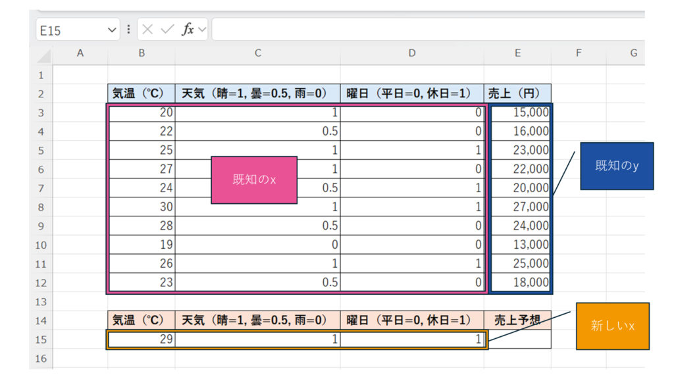
Task: Click into the formula bar input area
Action: (x=428, y=30)
